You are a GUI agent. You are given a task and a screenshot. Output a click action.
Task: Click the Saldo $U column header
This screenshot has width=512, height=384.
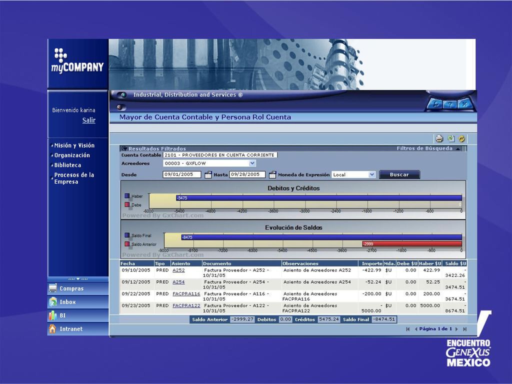[x=455, y=263]
